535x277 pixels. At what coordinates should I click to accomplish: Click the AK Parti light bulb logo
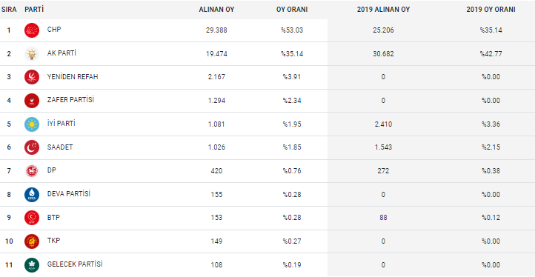pyautogui.click(x=32, y=54)
